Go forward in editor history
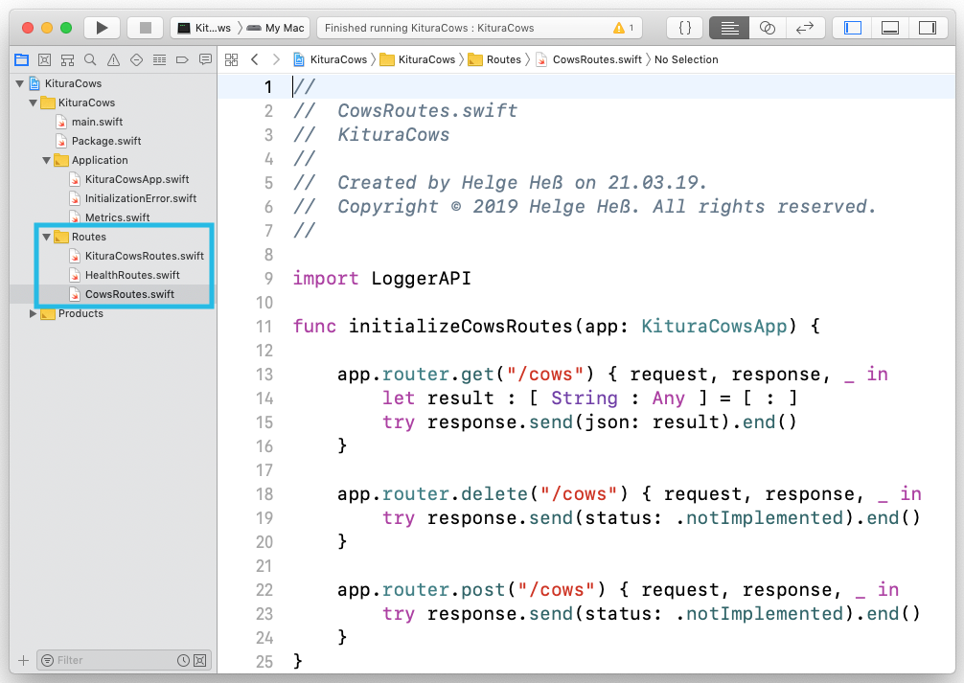Image resolution: width=964 pixels, height=683 pixels. 276,59
